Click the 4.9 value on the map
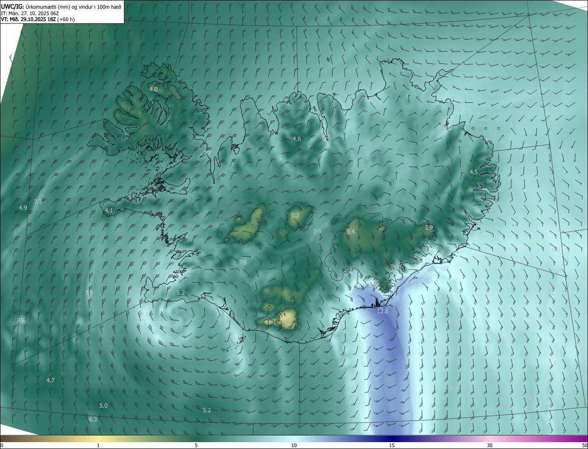 [23, 208]
